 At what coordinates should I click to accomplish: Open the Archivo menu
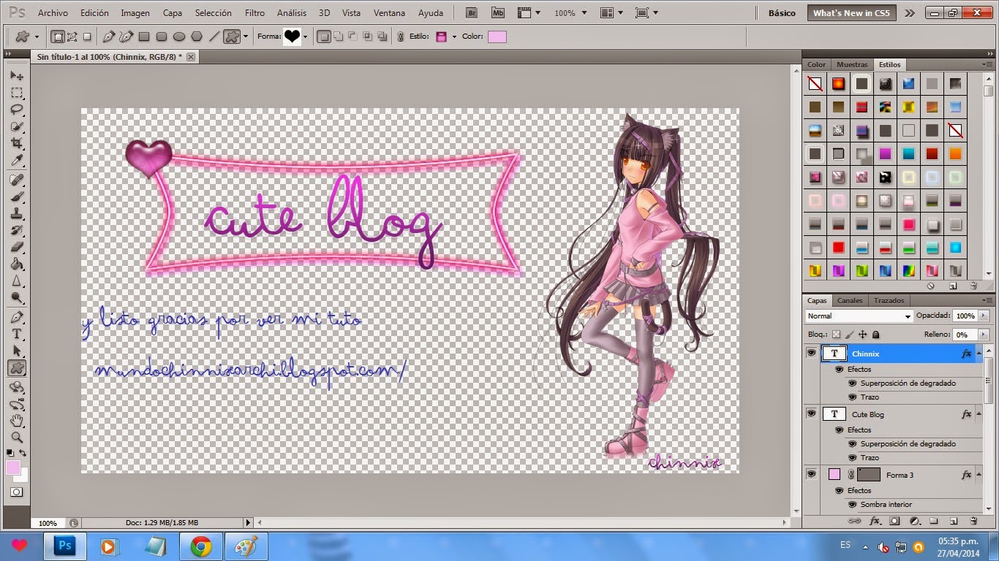pyautogui.click(x=53, y=13)
